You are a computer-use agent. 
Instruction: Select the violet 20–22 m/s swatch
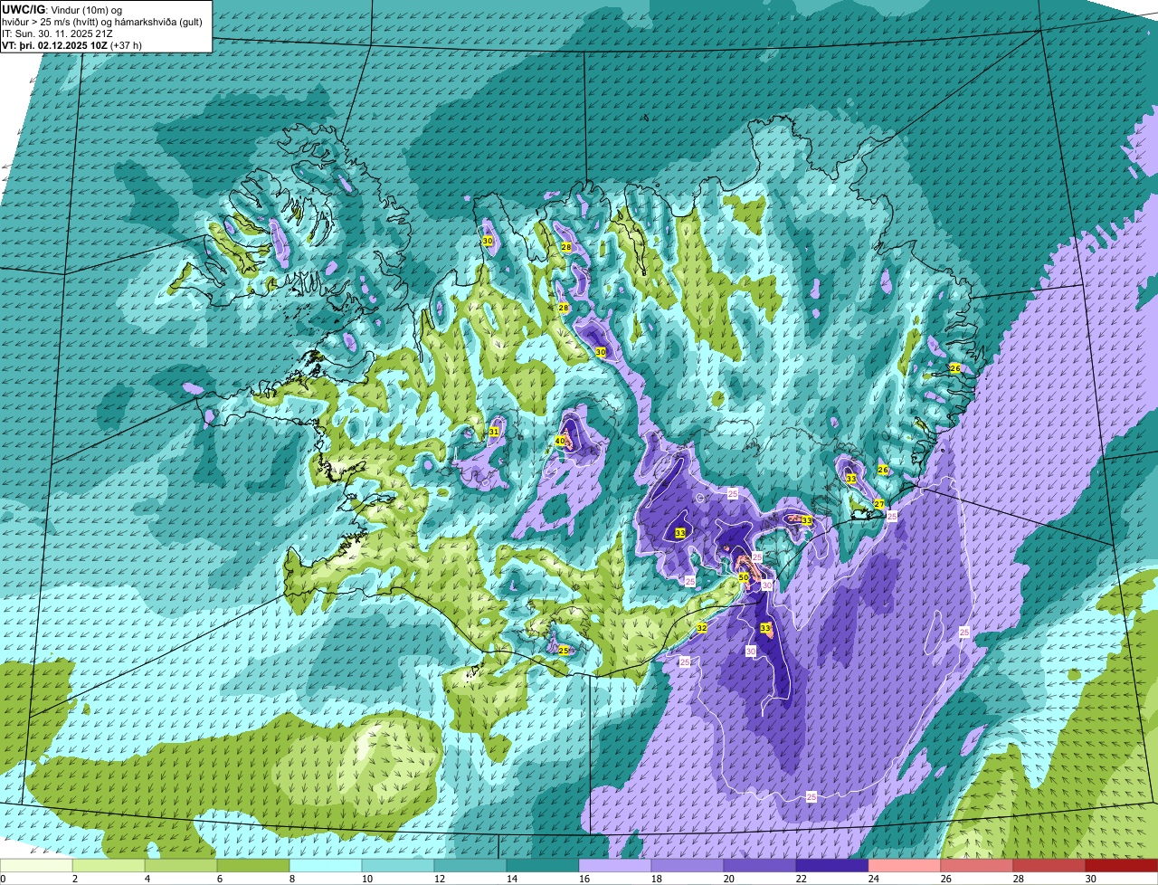(x=760, y=865)
